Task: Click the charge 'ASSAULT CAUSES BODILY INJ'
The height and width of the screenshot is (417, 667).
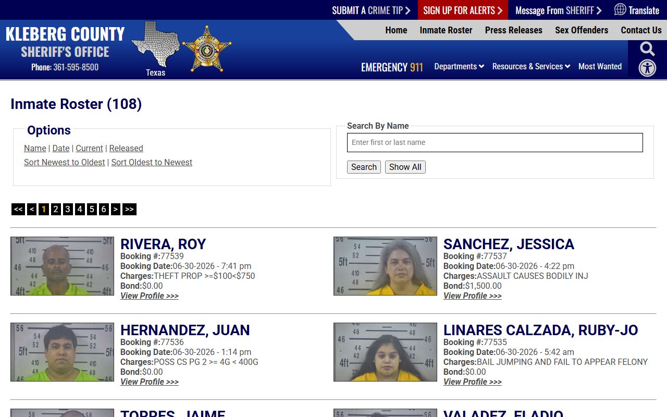Action: (x=533, y=276)
